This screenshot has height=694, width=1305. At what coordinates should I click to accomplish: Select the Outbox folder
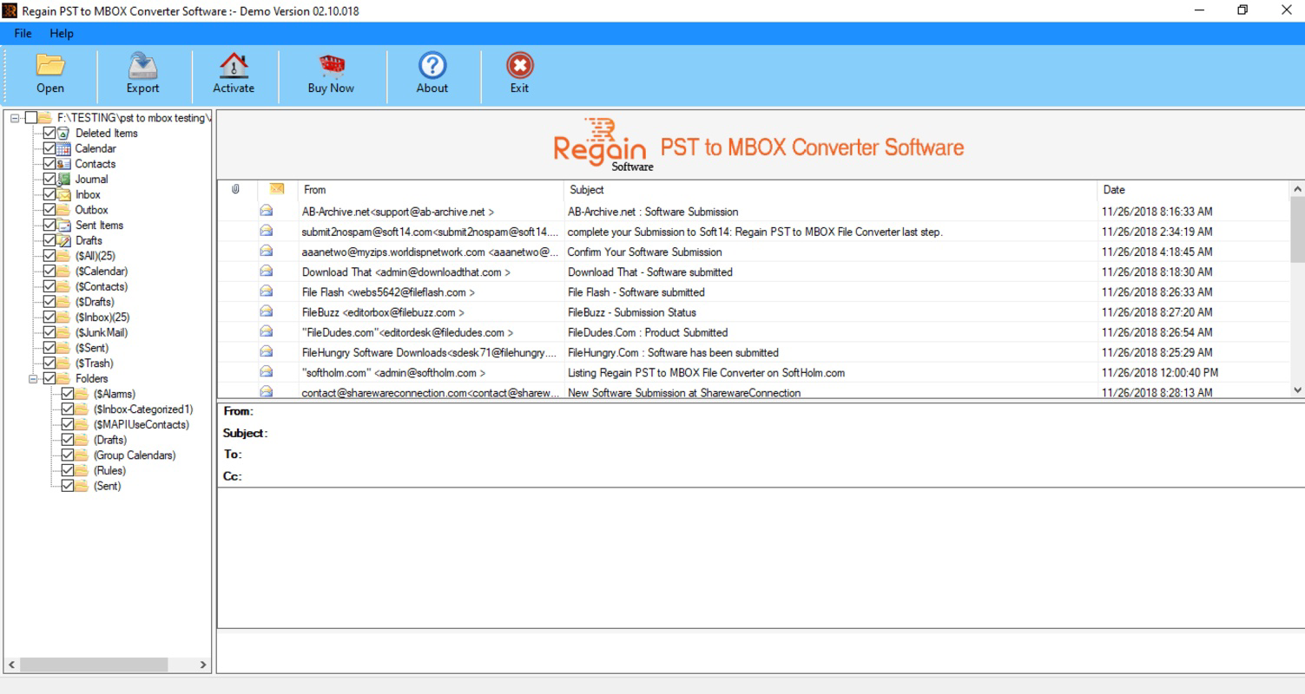point(91,210)
